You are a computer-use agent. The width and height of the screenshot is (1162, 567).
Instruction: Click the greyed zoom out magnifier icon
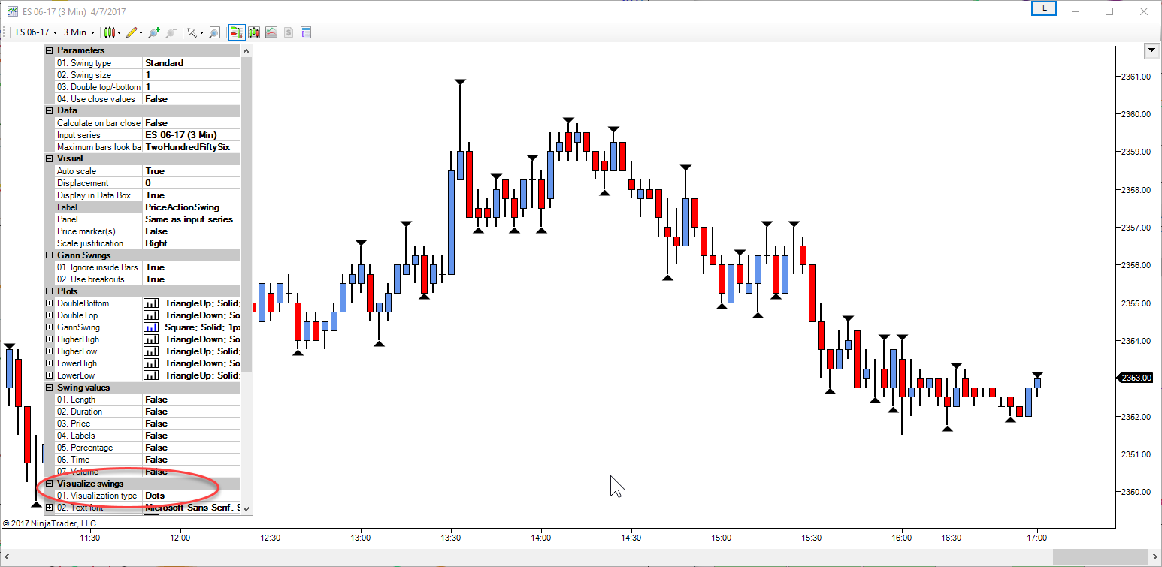click(x=171, y=32)
